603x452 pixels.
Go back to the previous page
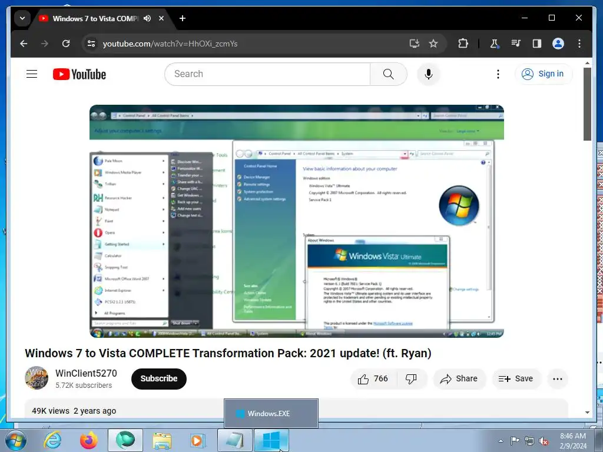(24, 44)
